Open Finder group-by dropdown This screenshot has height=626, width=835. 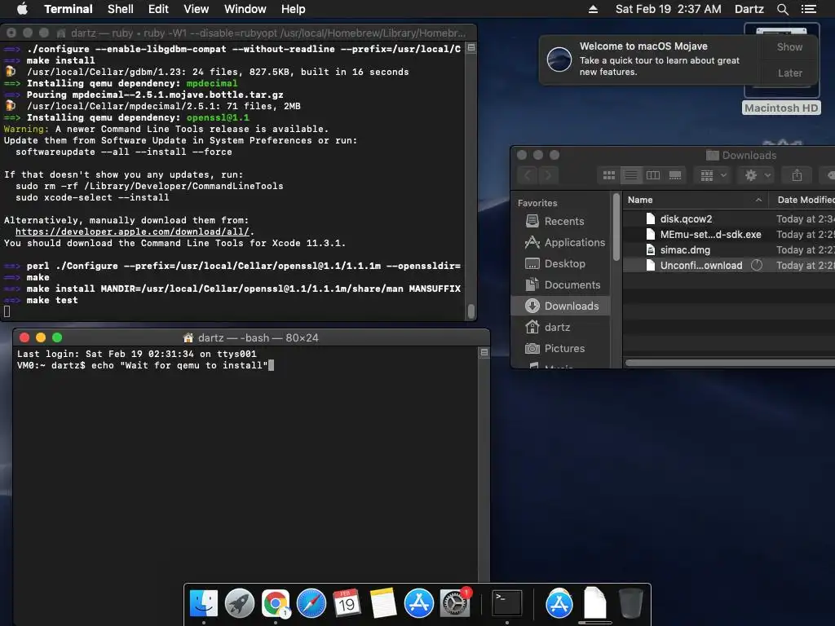pos(713,175)
